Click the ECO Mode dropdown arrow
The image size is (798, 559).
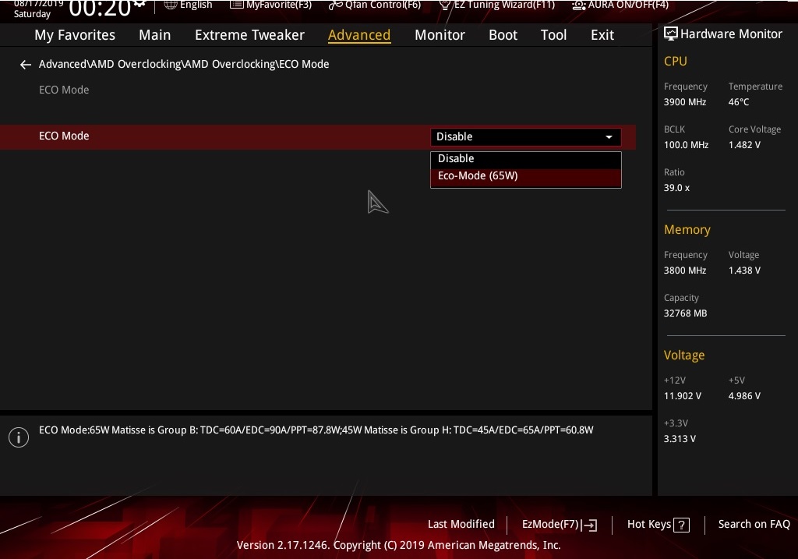tap(609, 137)
